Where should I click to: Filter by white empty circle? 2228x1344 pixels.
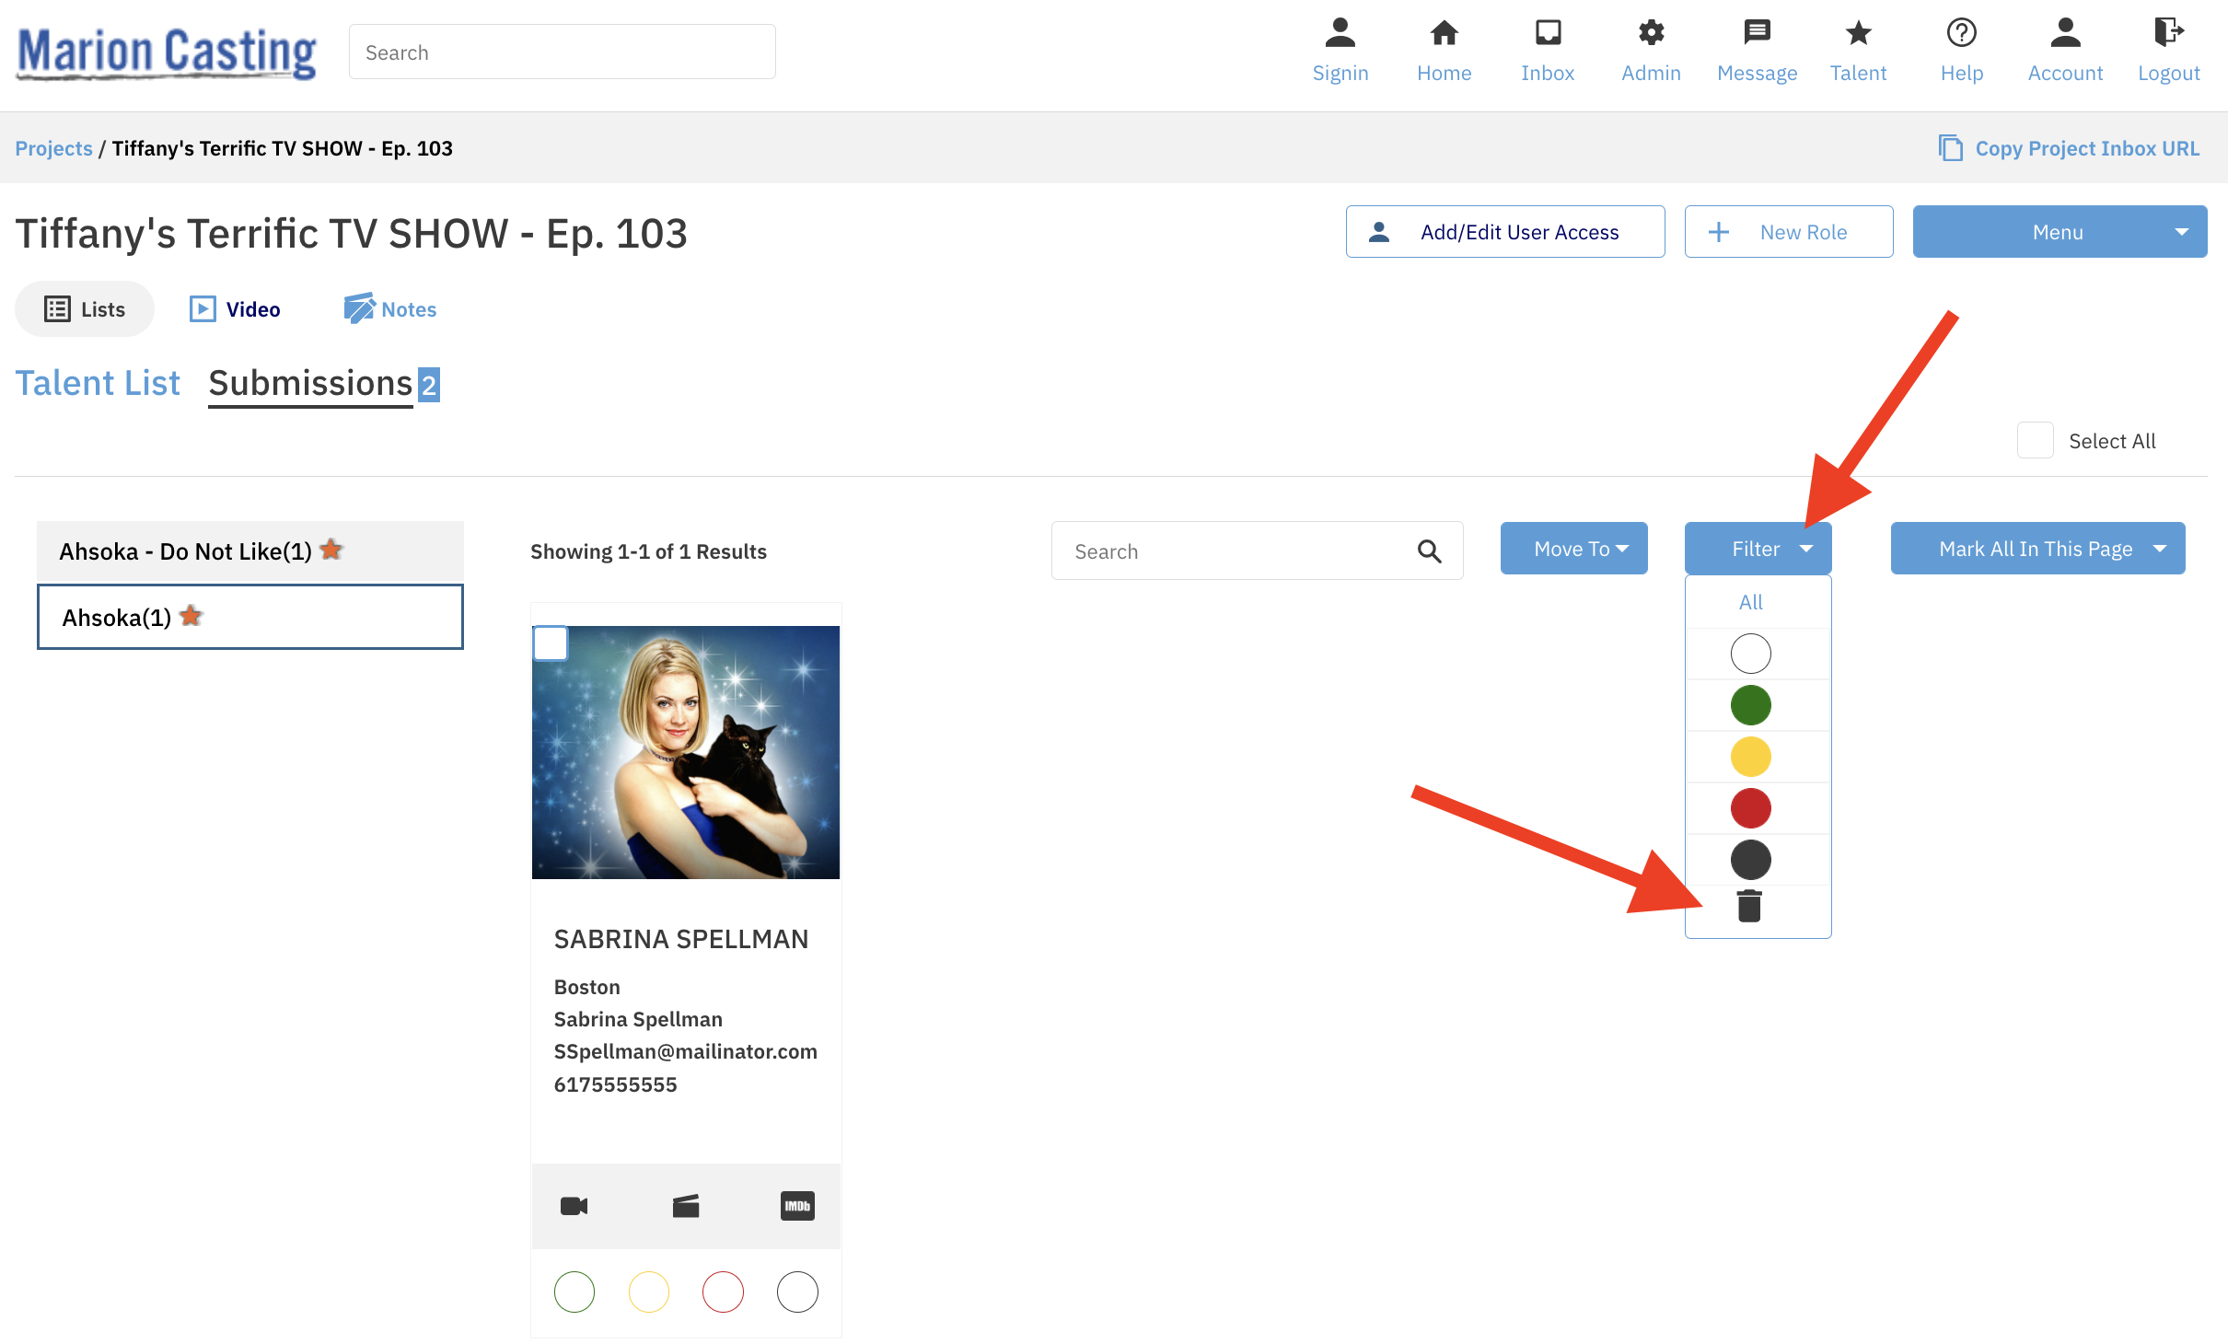point(1750,654)
